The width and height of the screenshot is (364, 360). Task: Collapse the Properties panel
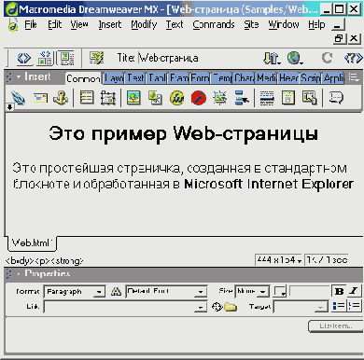19,273
